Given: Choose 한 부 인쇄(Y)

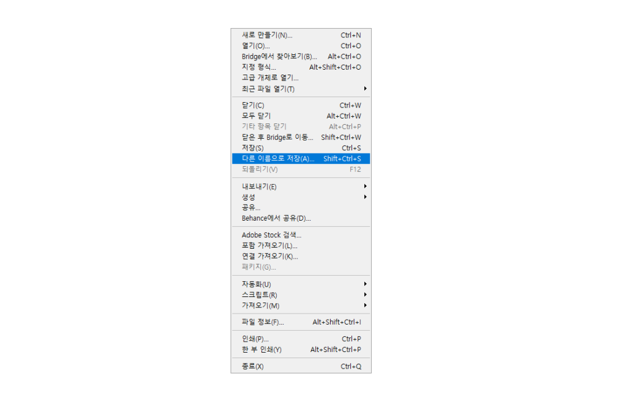Looking at the screenshot, I should tap(301, 350).
